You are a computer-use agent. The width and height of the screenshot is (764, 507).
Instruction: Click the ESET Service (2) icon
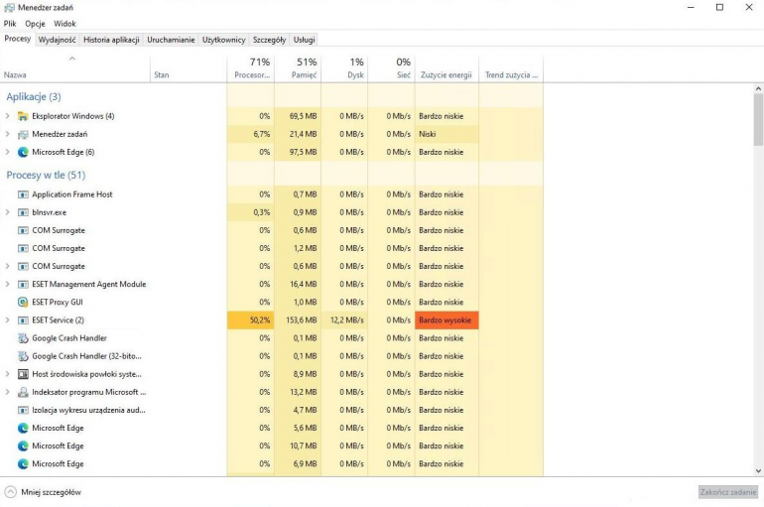[x=23, y=320]
